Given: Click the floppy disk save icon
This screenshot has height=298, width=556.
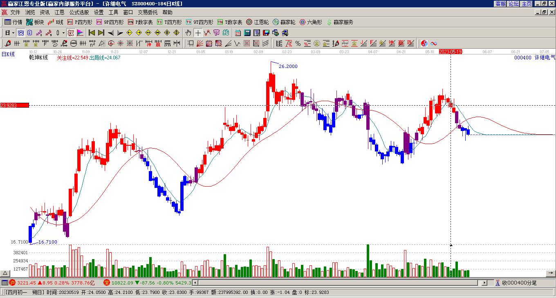Looking at the screenshot, I should (x=266, y=33).
